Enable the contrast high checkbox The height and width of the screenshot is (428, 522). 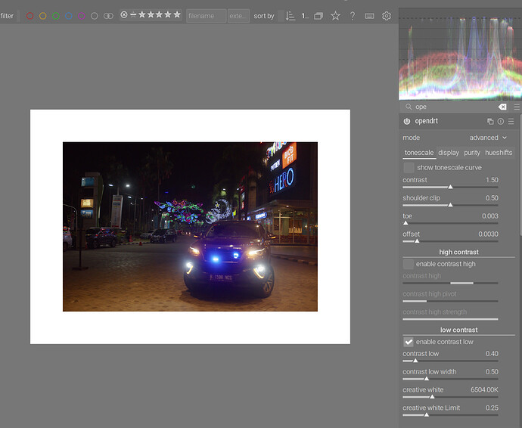coord(409,264)
